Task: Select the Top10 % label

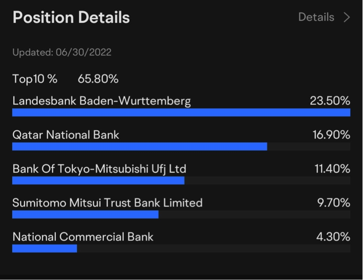Action: tap(35, 79)
